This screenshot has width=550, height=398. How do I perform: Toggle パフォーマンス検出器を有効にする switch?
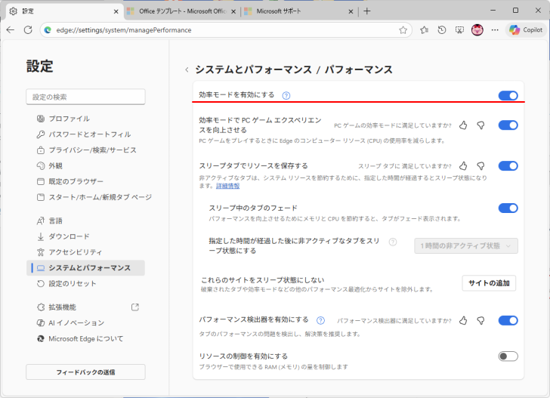(508, 320)
